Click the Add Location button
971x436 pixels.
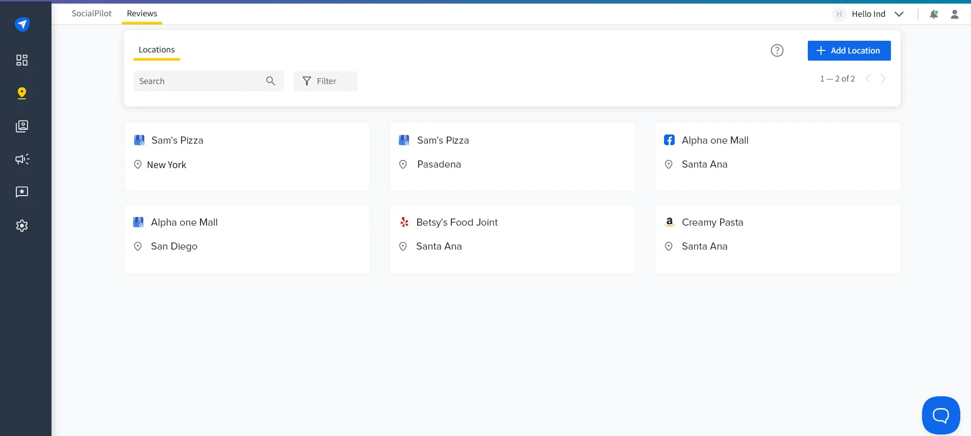pyautogui.click(x=849, y=50)
